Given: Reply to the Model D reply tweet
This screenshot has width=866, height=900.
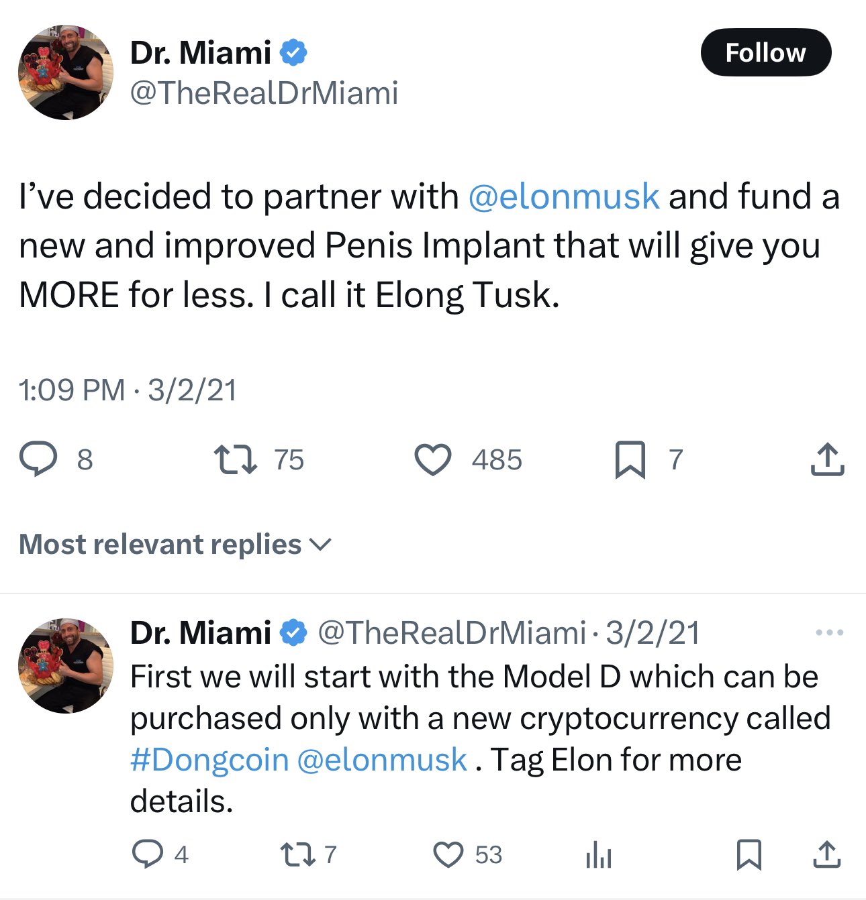Looking at the screenshot, I should point(148,854).
